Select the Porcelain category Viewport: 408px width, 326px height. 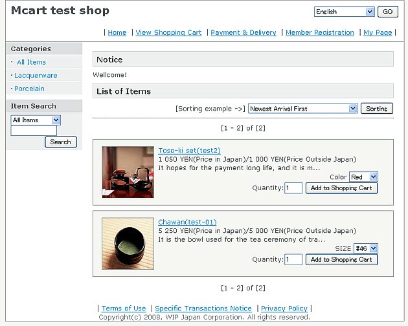(x=30, y=89)
